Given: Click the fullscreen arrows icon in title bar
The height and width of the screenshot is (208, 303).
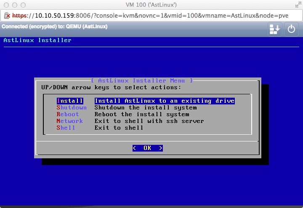Looking at the screenshot, I should pos(298,5).
